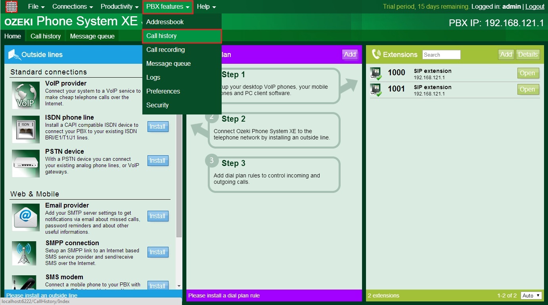548x305 pixels.
Task: Select Addressbook from PBX features menu
Action: point(182,22)
